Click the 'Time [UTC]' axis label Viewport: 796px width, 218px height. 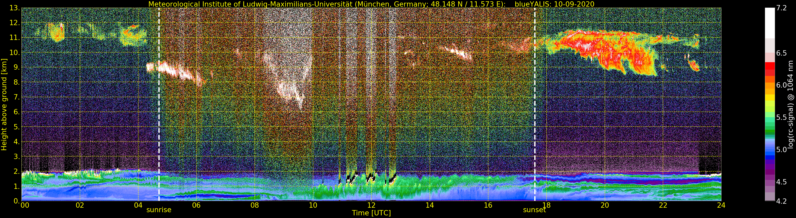371,213
